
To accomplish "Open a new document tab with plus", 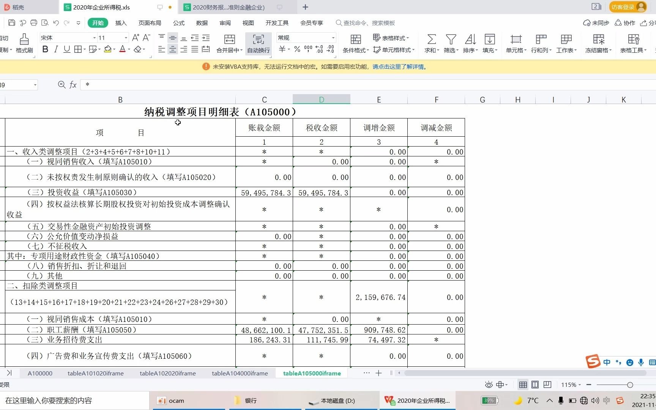I will [x=305, y=7].
